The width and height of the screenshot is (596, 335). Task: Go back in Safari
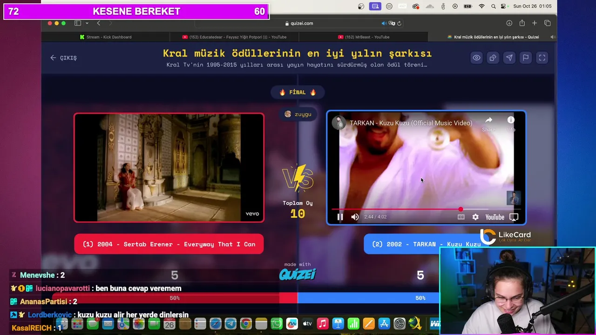(98, 23)
